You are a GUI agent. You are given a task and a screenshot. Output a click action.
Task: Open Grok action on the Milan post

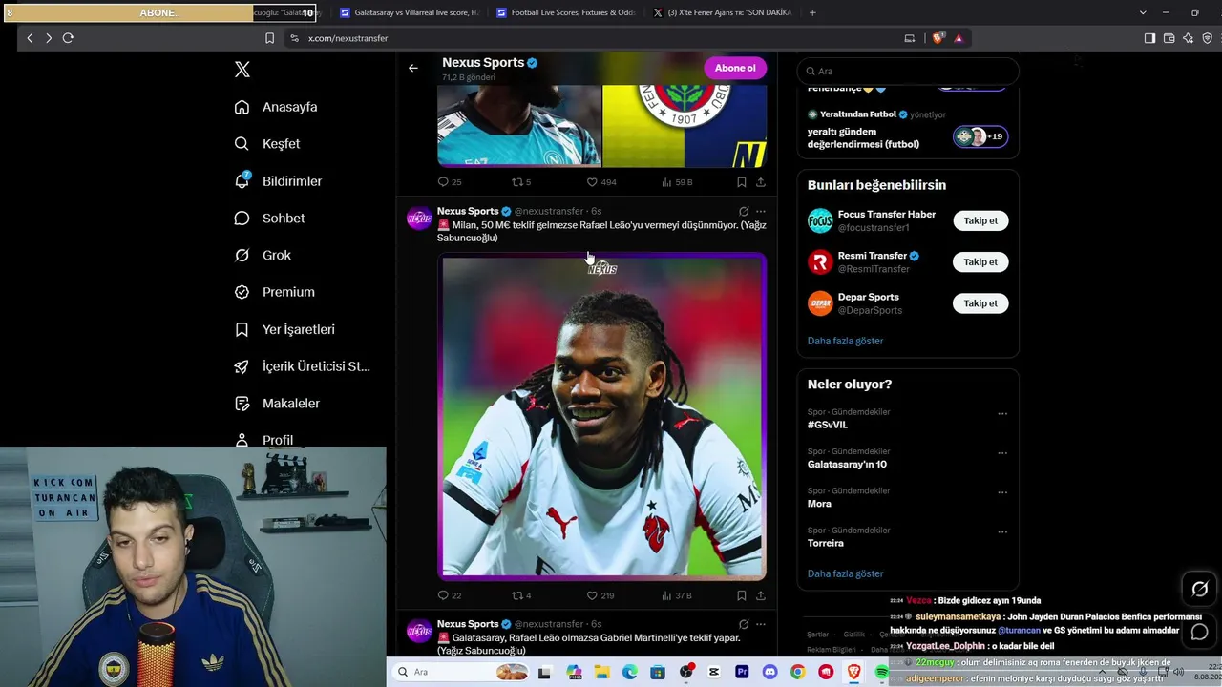pyautogui.click(x=744, y=211)
